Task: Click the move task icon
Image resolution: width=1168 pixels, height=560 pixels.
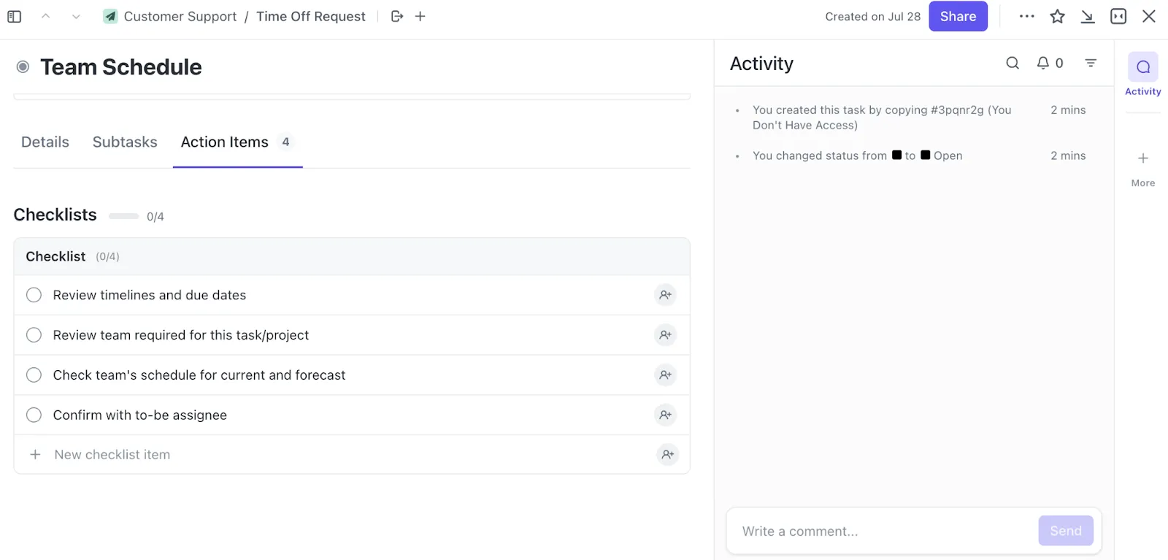Action: click(x=397, y=16)
